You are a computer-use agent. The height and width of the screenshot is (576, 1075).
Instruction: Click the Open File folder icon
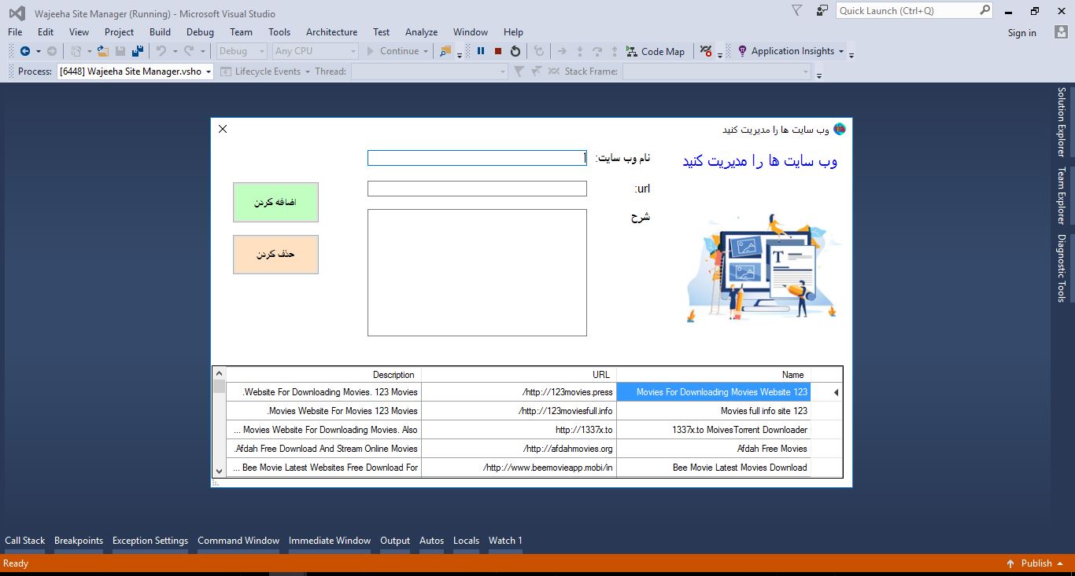click(x=103, y=51)
